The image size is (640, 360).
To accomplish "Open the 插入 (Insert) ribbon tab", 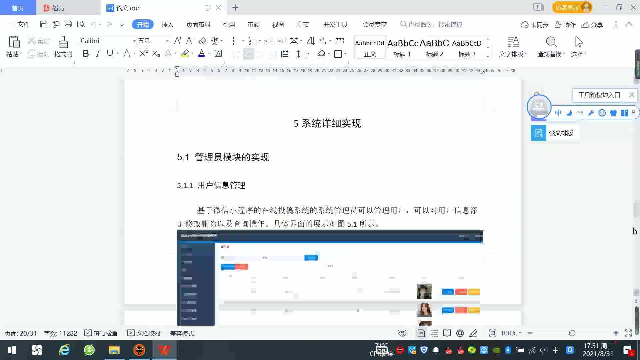I will (x=167, y=24).
